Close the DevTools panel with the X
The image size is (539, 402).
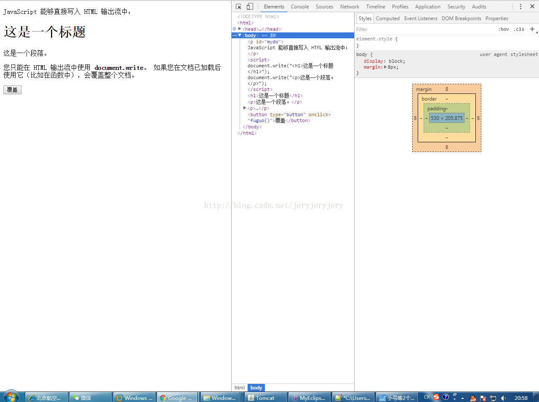532,6
